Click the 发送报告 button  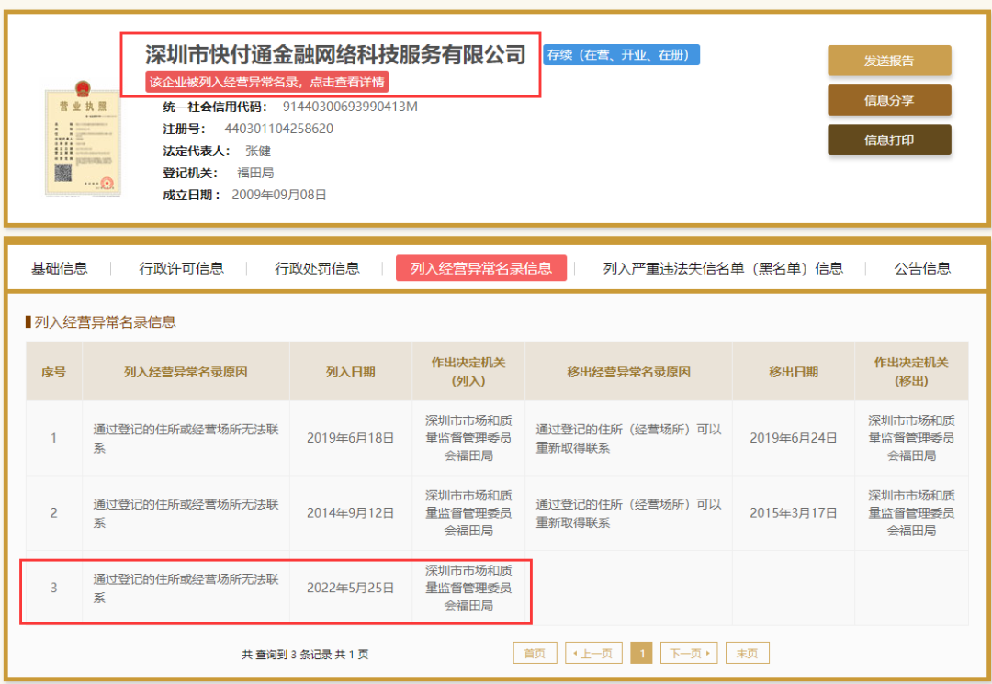889,61
